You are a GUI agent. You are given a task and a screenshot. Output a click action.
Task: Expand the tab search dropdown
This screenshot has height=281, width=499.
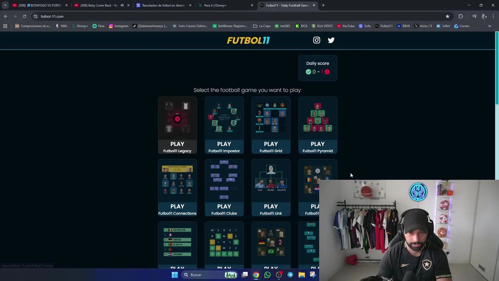(5, 5)
